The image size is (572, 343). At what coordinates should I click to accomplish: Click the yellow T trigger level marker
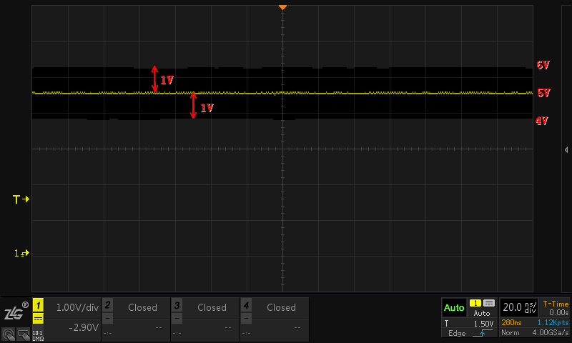21,199
